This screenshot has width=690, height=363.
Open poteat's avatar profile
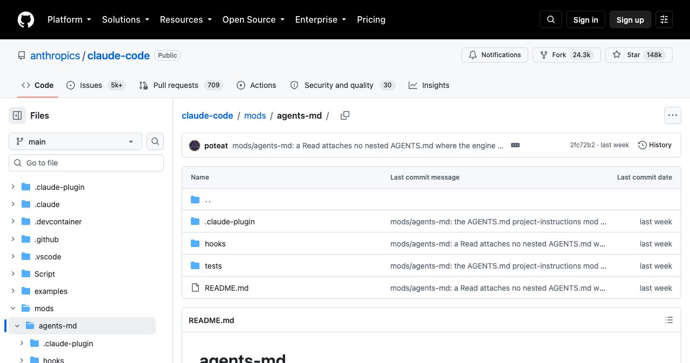195,145
